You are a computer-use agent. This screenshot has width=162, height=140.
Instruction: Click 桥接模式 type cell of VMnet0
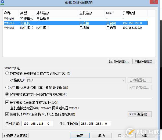tap(27, 19)
